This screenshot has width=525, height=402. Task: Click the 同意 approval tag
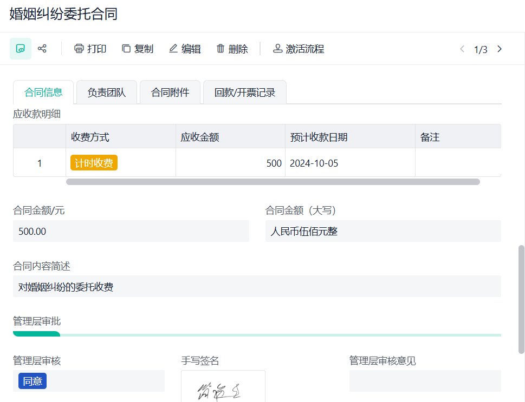(x=33, y=381)
